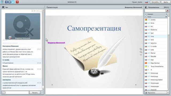Click the font size A icon in users panel
The width and height of the screenshot is (171, 96).
168,11
